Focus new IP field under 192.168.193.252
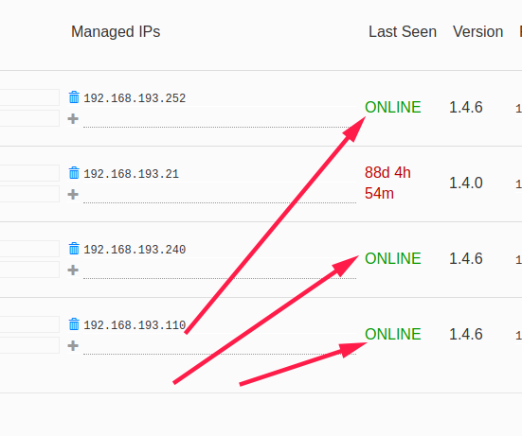The image size is (522, 436). pos(220,119)
